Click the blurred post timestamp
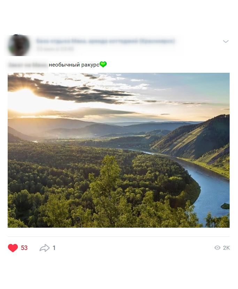This screenshot has width=238, height=289. (x=55, y=49)
